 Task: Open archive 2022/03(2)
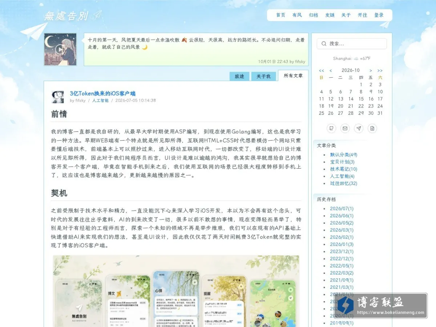click(342, 273)
